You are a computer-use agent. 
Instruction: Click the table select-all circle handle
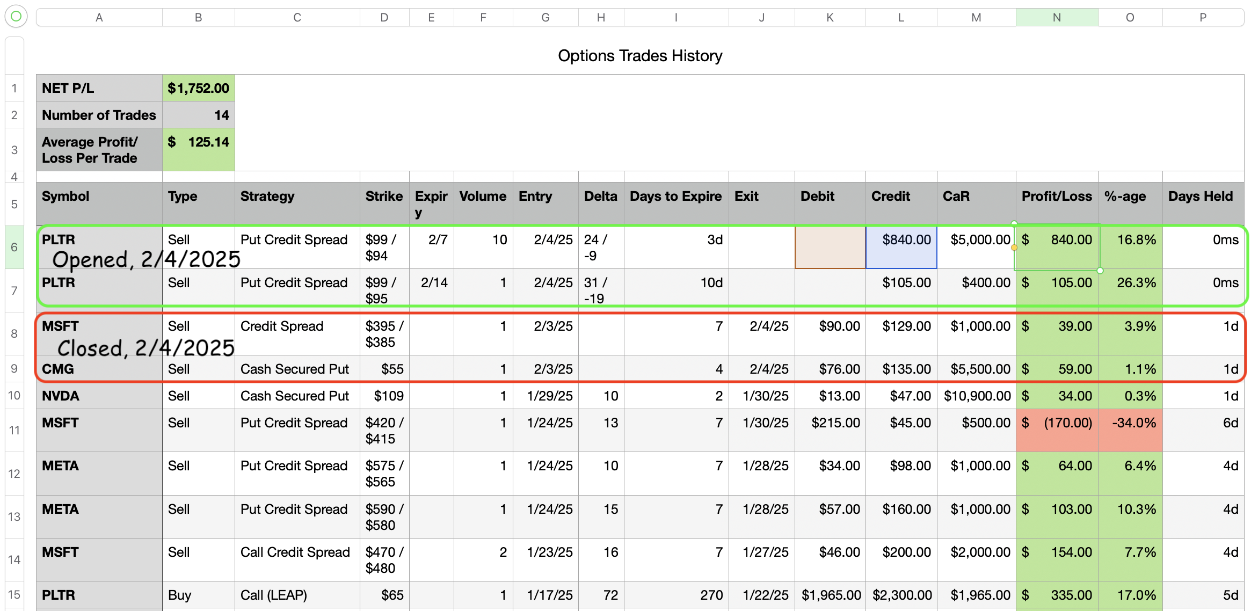pyautogui.click(x=16, y=17)
